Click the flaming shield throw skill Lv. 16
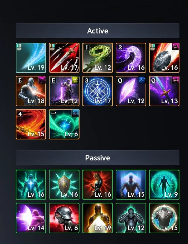The width and height of the screenshot is (188, 244). pyautogui.click(x=164, y=58)
